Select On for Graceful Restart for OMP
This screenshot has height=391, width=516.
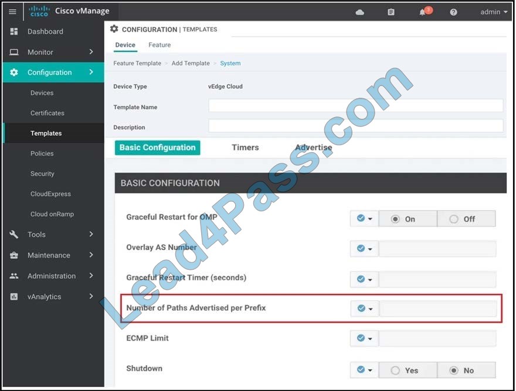coord(408,219)
